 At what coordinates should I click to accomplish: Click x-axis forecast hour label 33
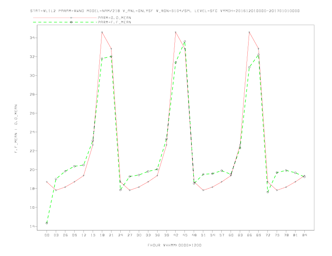148,235
